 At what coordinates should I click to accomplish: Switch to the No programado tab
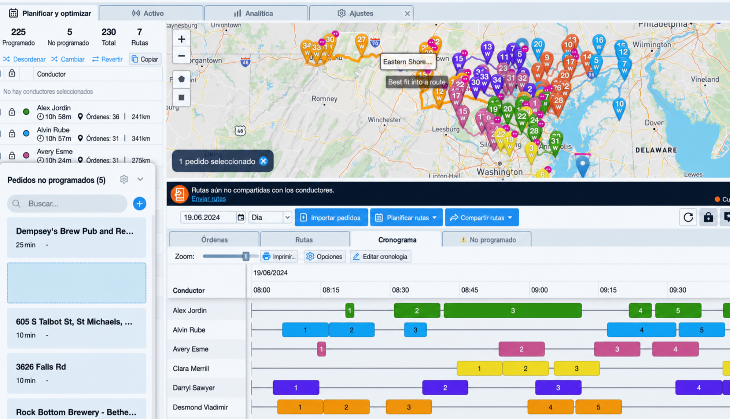coord(487,240)
